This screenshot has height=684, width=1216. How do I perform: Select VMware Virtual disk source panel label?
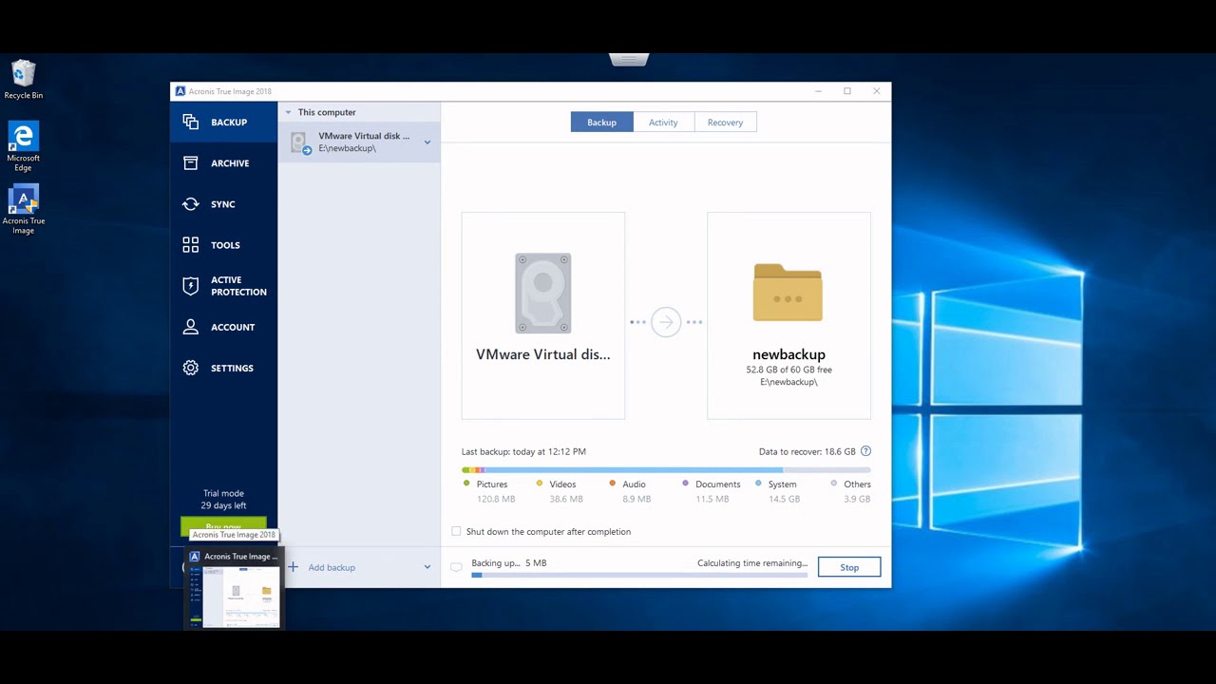543,354
